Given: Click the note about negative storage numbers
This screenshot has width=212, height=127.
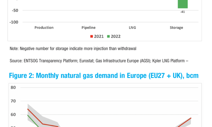Looking at the screenshot, I should point(73,48).
